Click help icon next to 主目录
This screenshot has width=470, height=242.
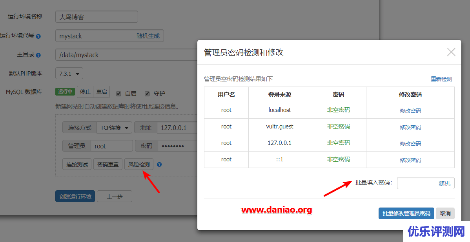coord(38,55)
